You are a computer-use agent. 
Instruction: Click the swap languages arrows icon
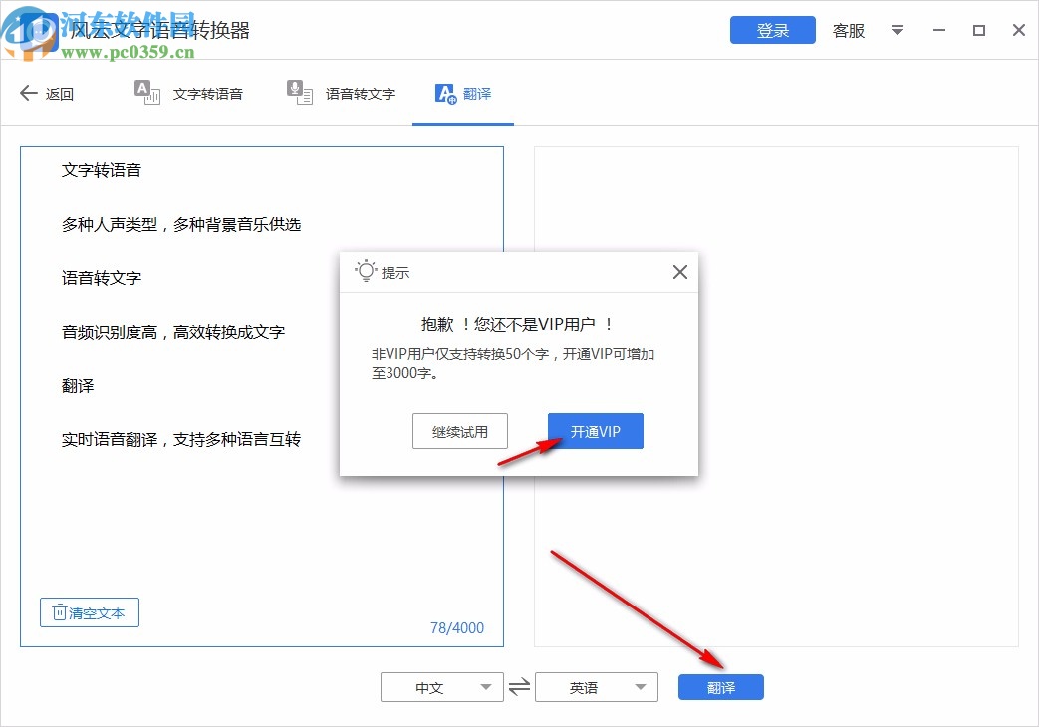[x=519, y=686]
